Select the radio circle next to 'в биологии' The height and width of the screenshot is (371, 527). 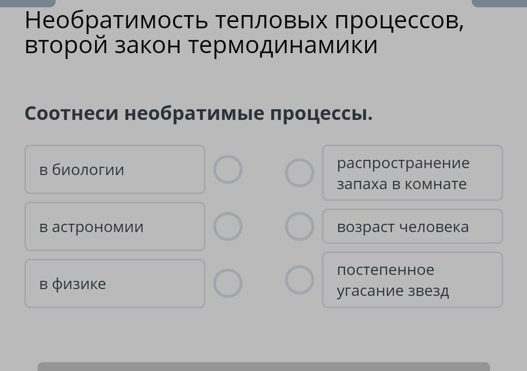tap(228, 170)
